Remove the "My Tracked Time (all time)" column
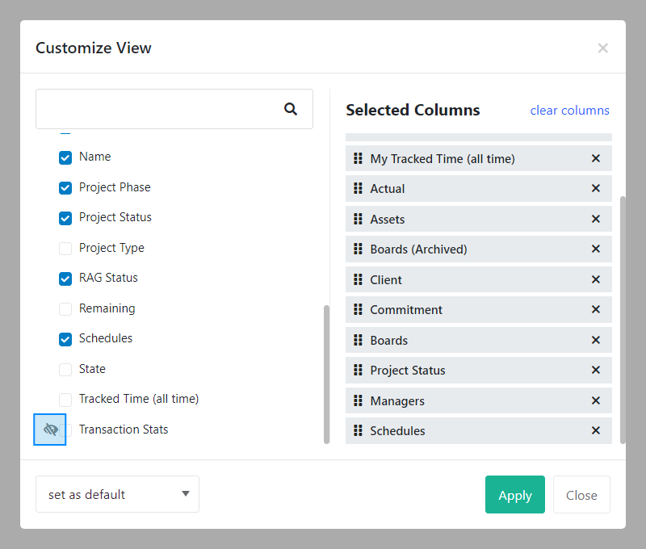The width and height of the screenshot is (646, 549). coord(595,158)
